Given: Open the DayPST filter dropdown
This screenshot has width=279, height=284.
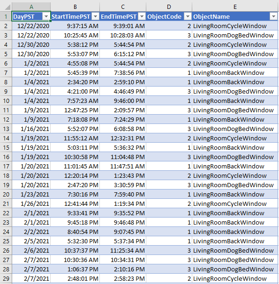Looking at the screenshot, I should pos(46,16).
